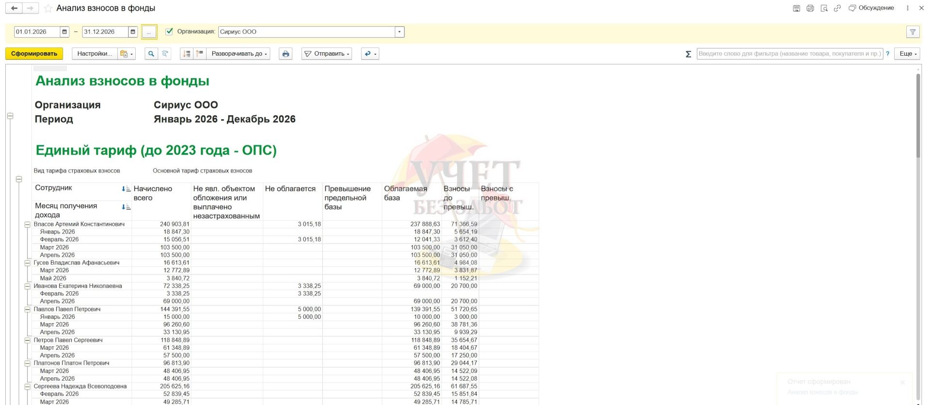Image resolution: width=931 pixels, height=405 pixels.
Task: Open the Организация dropdown list
Action: click(x=400, y=32)
